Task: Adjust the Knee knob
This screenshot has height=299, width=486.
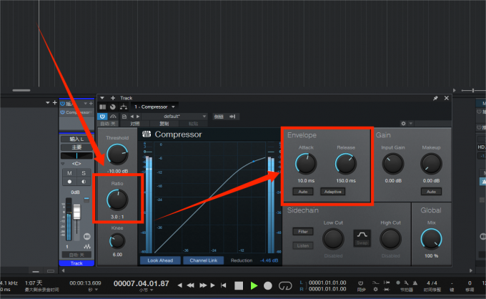Action: point(117,241)
